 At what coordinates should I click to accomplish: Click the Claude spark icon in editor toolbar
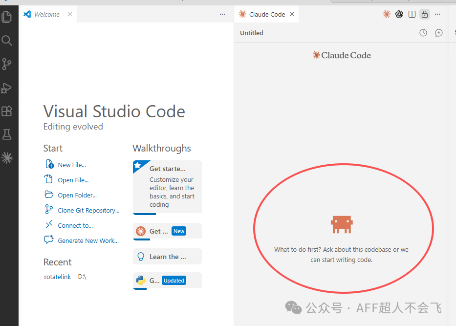[386, 14]
